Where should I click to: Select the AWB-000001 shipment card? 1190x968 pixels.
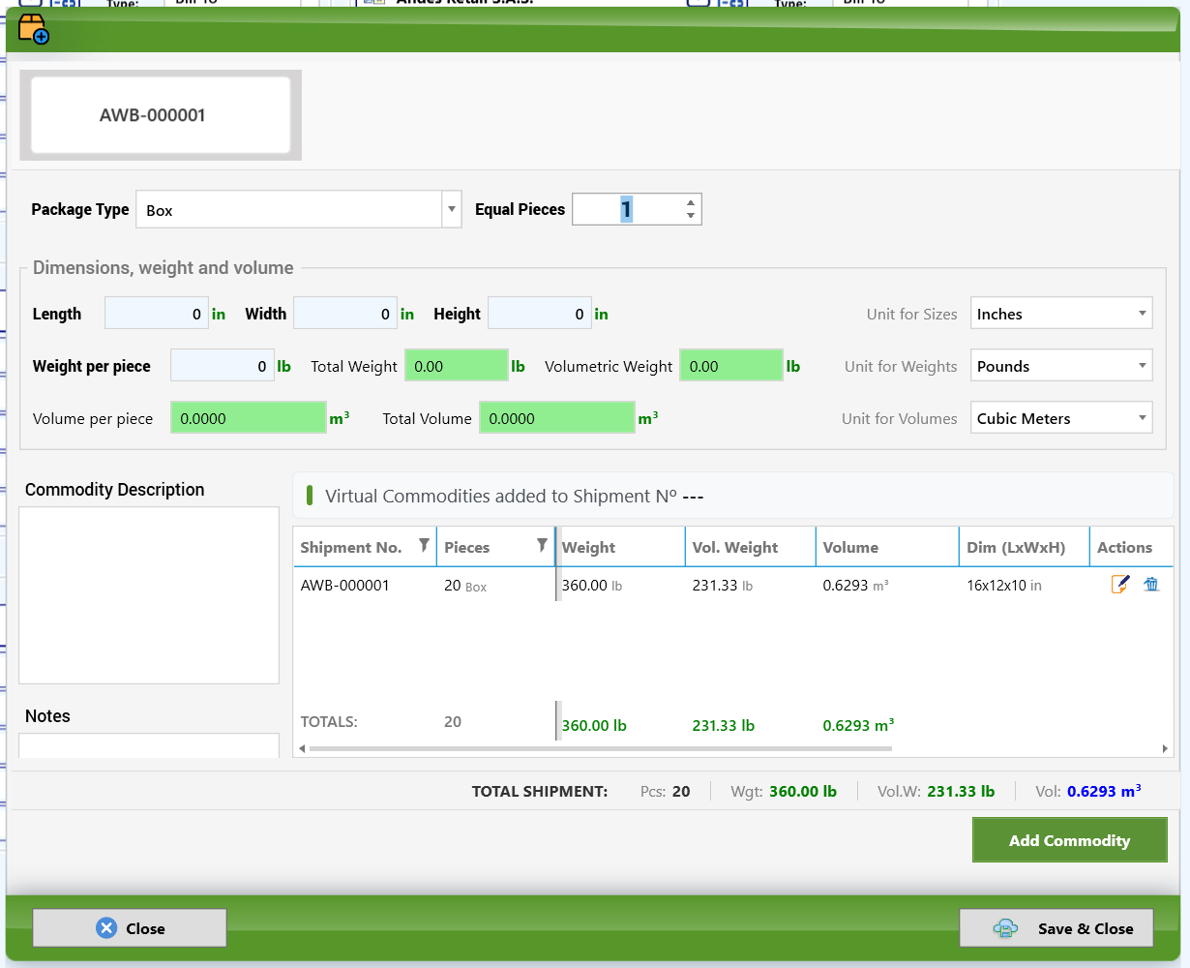161,115
